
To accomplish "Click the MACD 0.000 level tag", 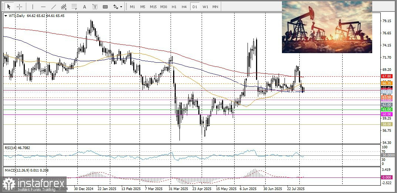I will [387, 178].
